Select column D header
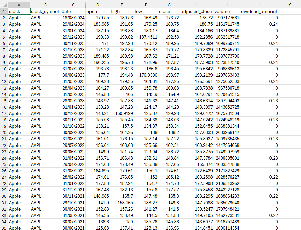301x230 pixels. [98, 5]
